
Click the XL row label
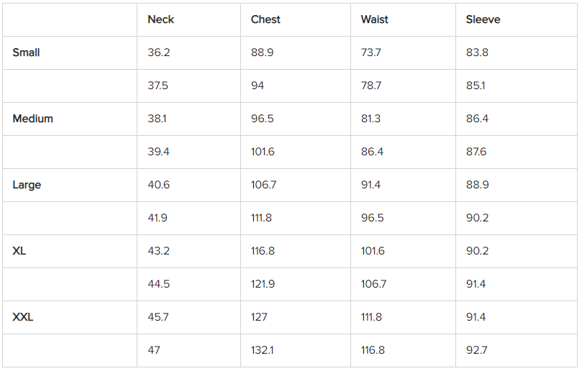(19, 251)
